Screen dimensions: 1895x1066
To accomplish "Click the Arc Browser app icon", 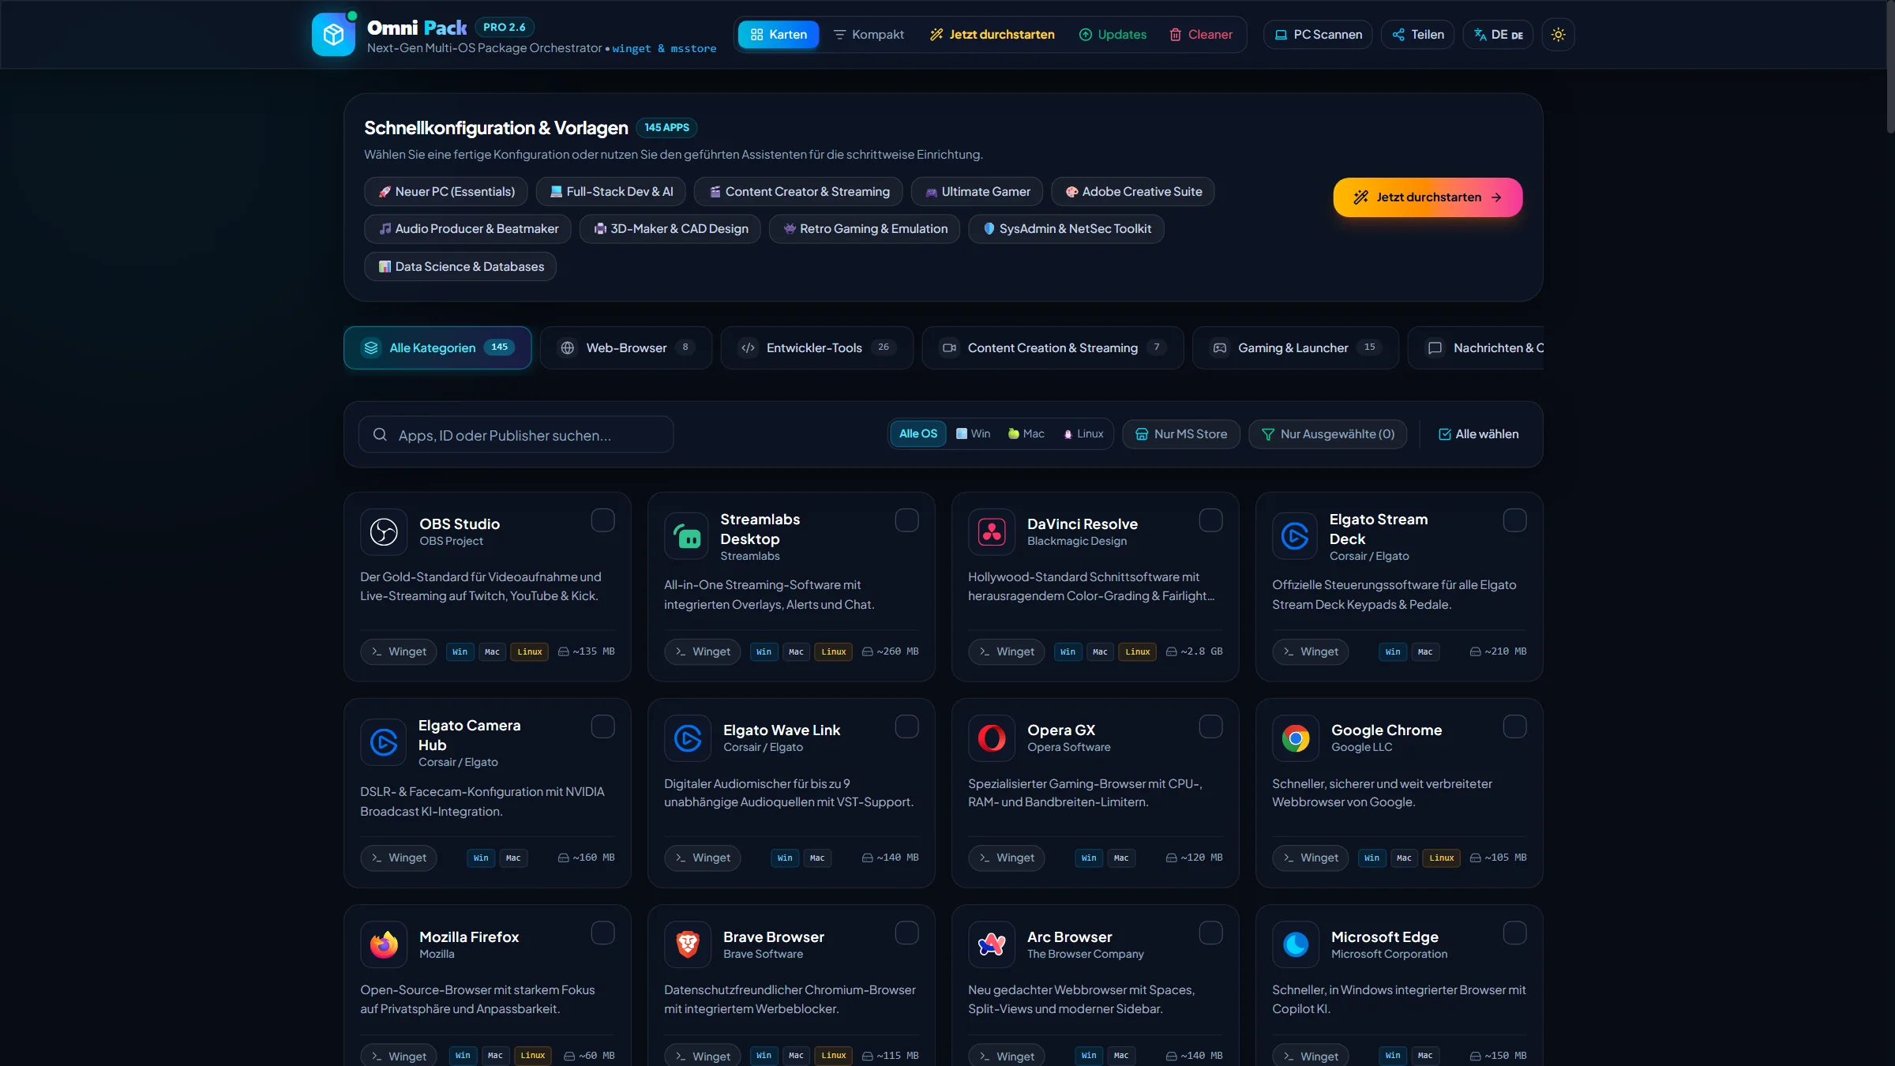I will pos(992,944).
